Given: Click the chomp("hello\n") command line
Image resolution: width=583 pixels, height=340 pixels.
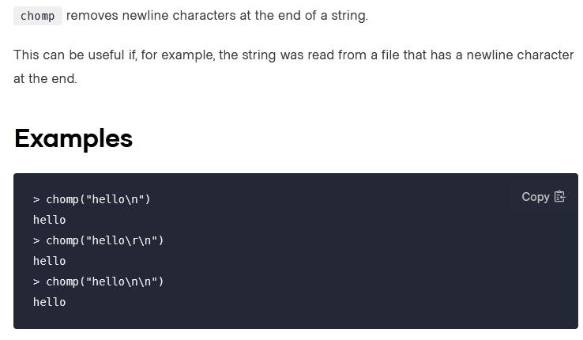Looking at the screenshot, I should 98,199.
